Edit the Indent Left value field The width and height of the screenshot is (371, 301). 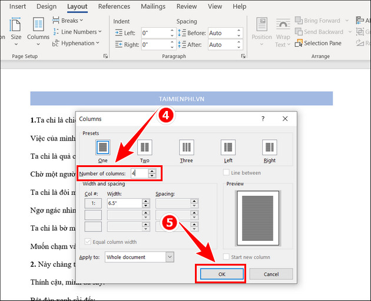155,33
